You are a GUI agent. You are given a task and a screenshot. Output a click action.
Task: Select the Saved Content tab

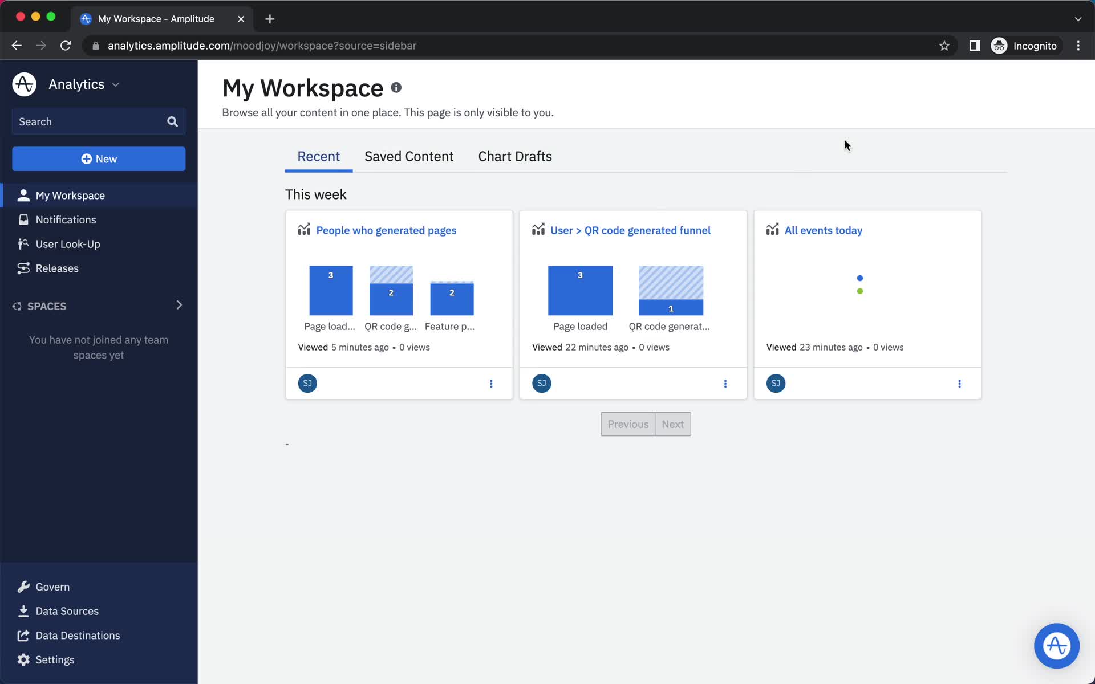point(408,156)
